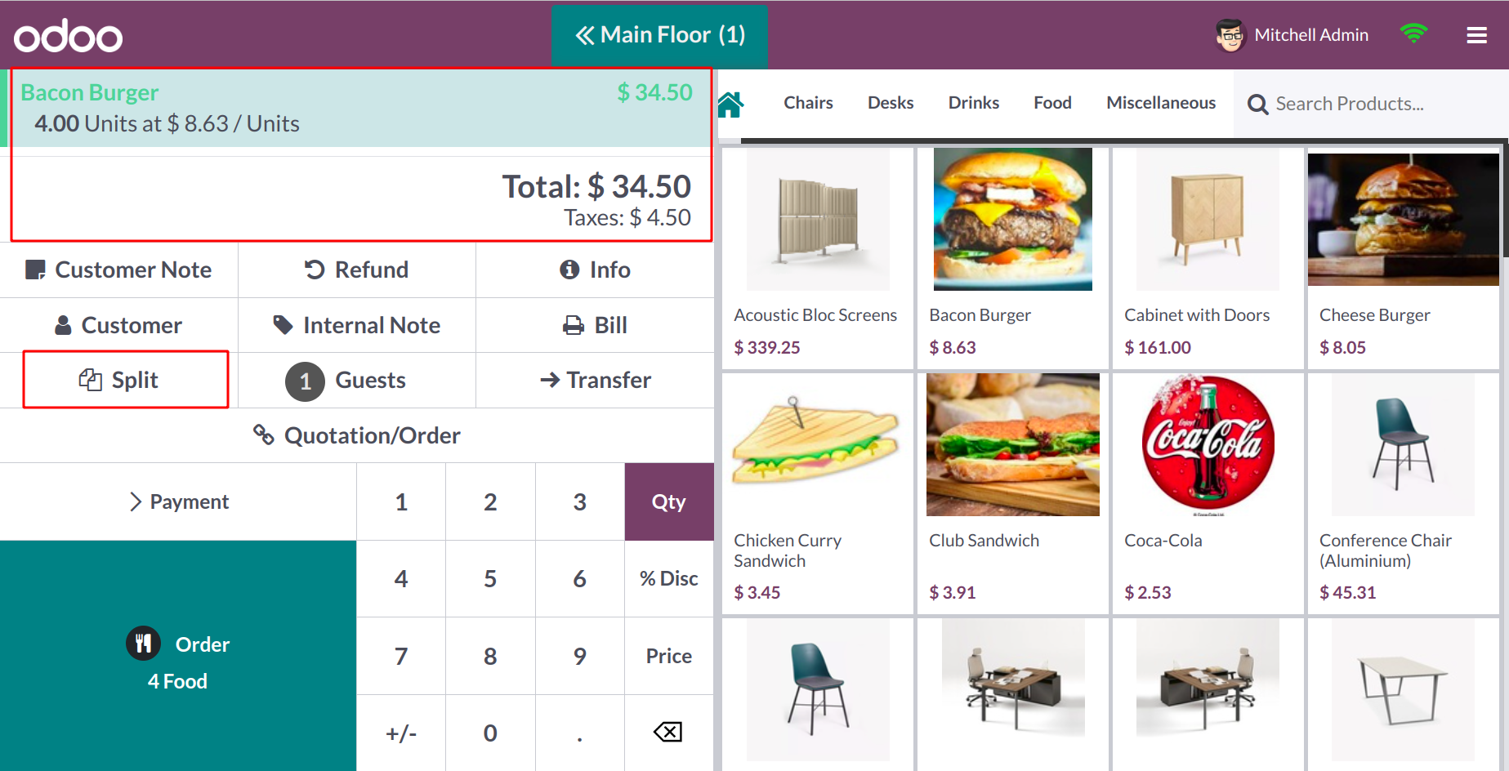Click the Refund button
Screen dimensions: 1509x771
[357, 270]
